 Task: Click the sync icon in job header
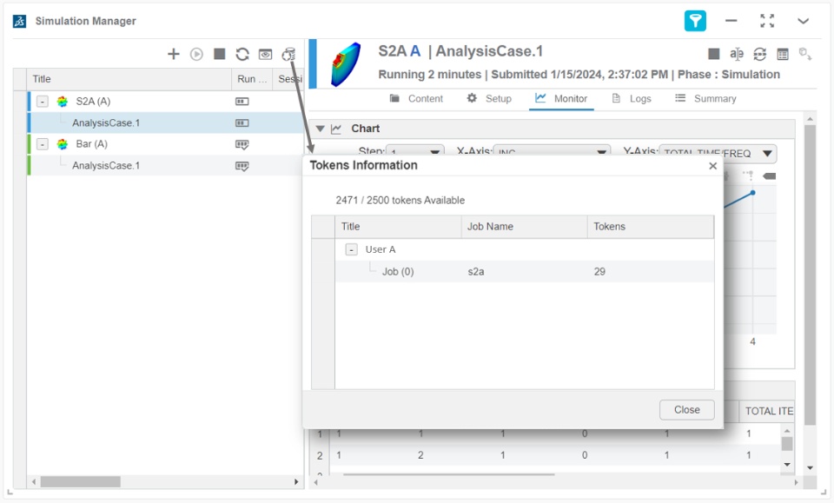tap(759, 54)
